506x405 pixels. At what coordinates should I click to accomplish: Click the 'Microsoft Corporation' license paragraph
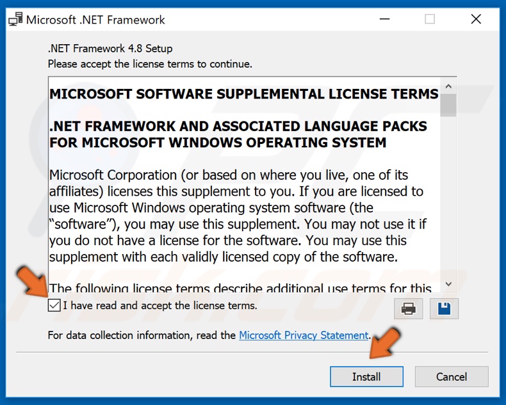point(238,216)
